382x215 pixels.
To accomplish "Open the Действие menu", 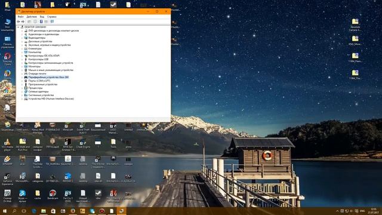I will pos(32,17).
